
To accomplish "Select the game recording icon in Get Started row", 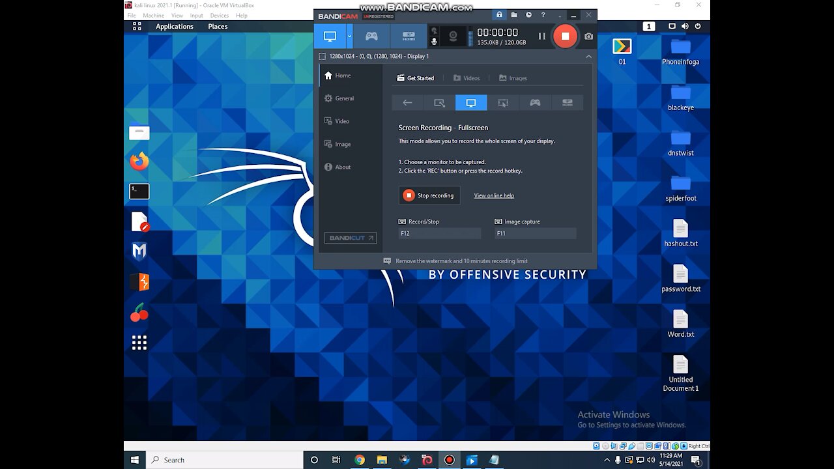I will 535,103.
